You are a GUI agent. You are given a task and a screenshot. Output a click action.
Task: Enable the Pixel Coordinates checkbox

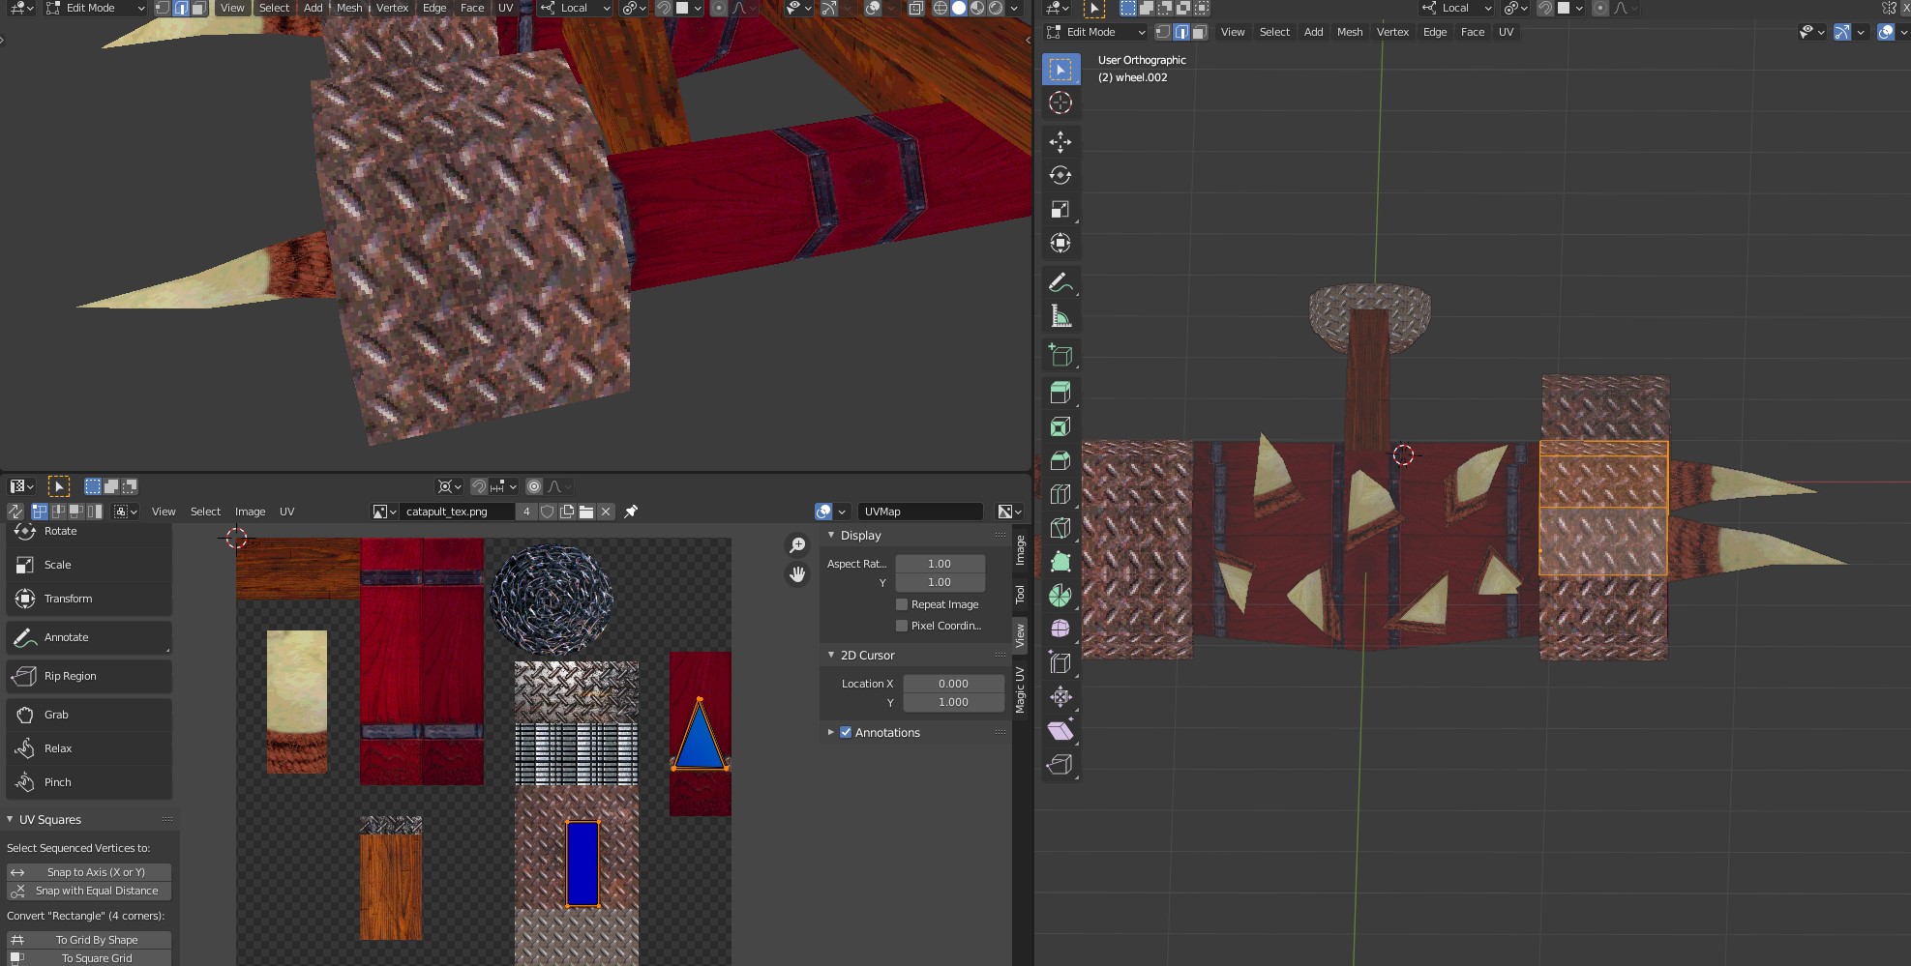pos(902,626)
